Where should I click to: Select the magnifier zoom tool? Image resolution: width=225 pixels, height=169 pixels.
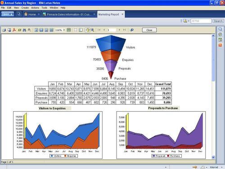point(93,30)
